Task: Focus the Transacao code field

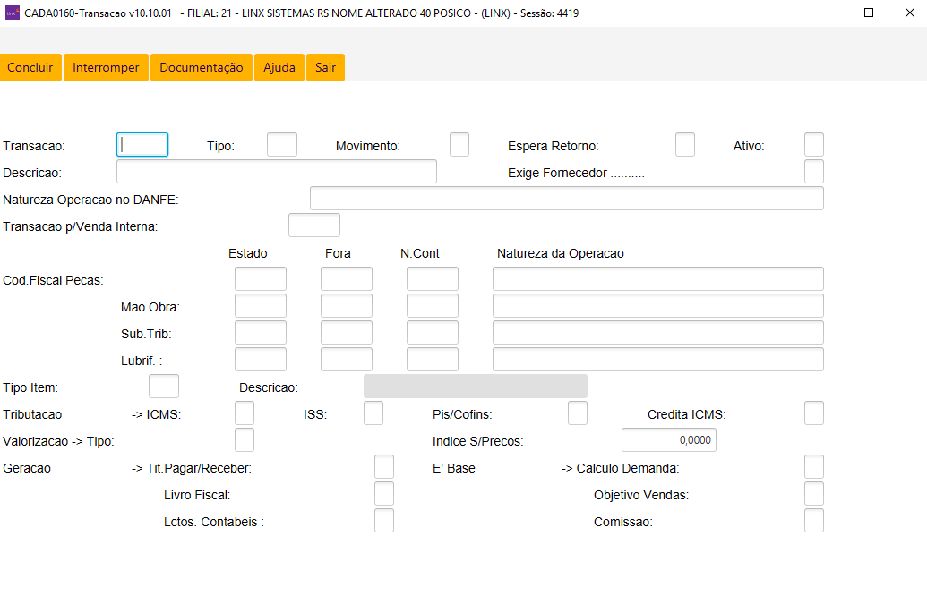Action: [x=142, y=145]
